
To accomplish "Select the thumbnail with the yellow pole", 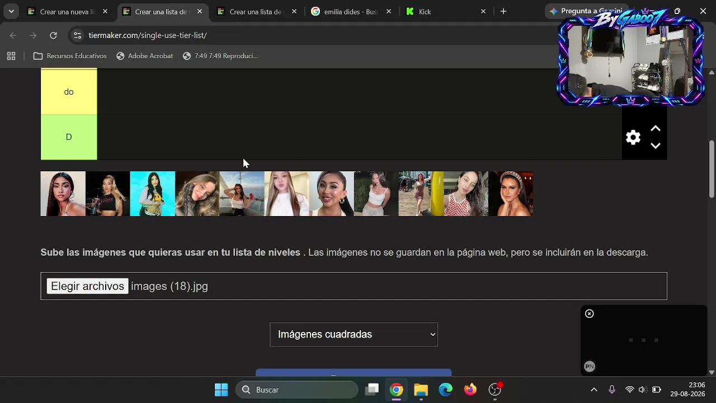I will coord(421,194).
